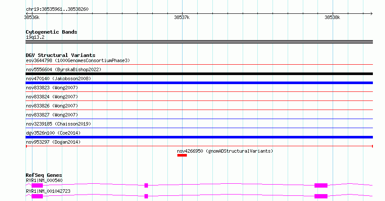Image resolution: width=385 pixels, height=201 pixels.
Task: Select nsv953297 (Dogan2014) label
Action: click(x=53, y=142)
